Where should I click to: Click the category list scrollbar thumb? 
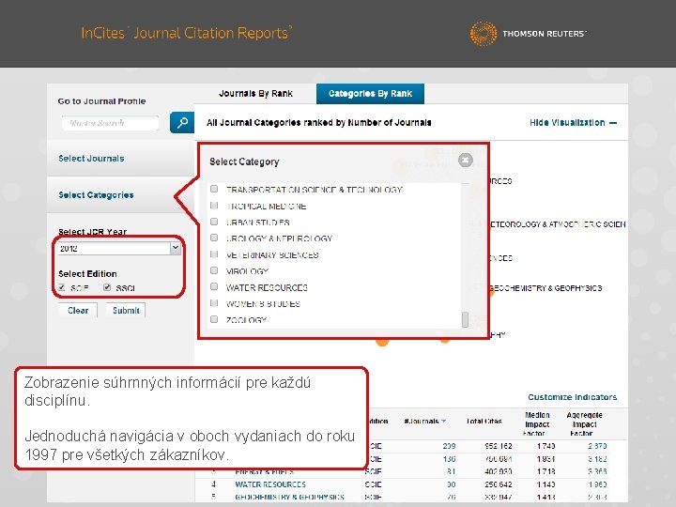[465, 320]
